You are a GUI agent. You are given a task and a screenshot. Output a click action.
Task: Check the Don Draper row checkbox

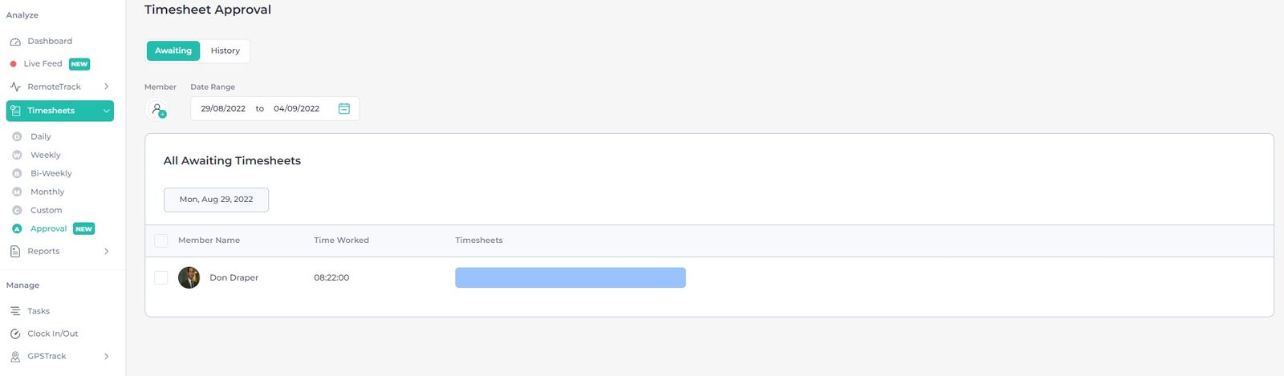click(x=161, y=277)
